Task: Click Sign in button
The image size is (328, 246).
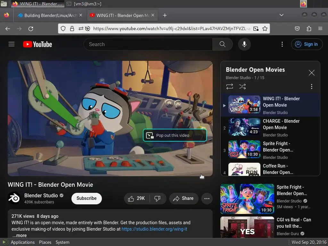Action: [307, 44]
